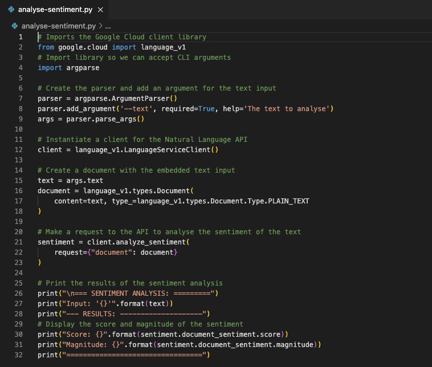Image resolution: width=432 pixels, height=367 pixels.
Task: Click 'argparse.ArgumentParser()' on line 7
Action: click(x=125, y=99)
